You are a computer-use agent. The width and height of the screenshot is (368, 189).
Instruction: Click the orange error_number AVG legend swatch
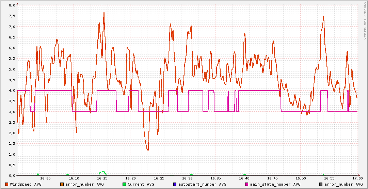coord(62,184)
